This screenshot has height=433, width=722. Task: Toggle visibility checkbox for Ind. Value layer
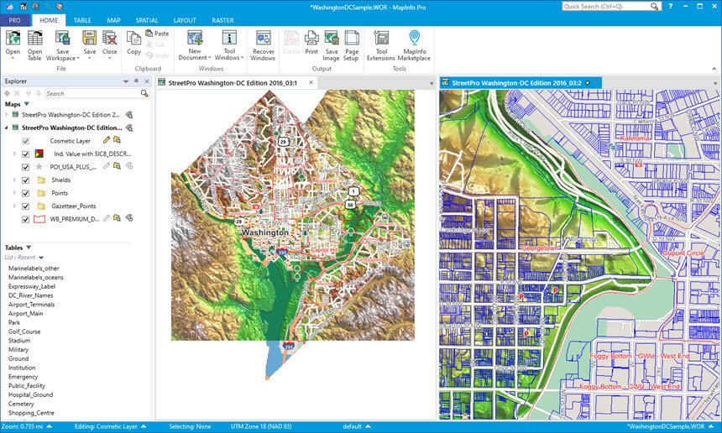(x=26, y=154)
